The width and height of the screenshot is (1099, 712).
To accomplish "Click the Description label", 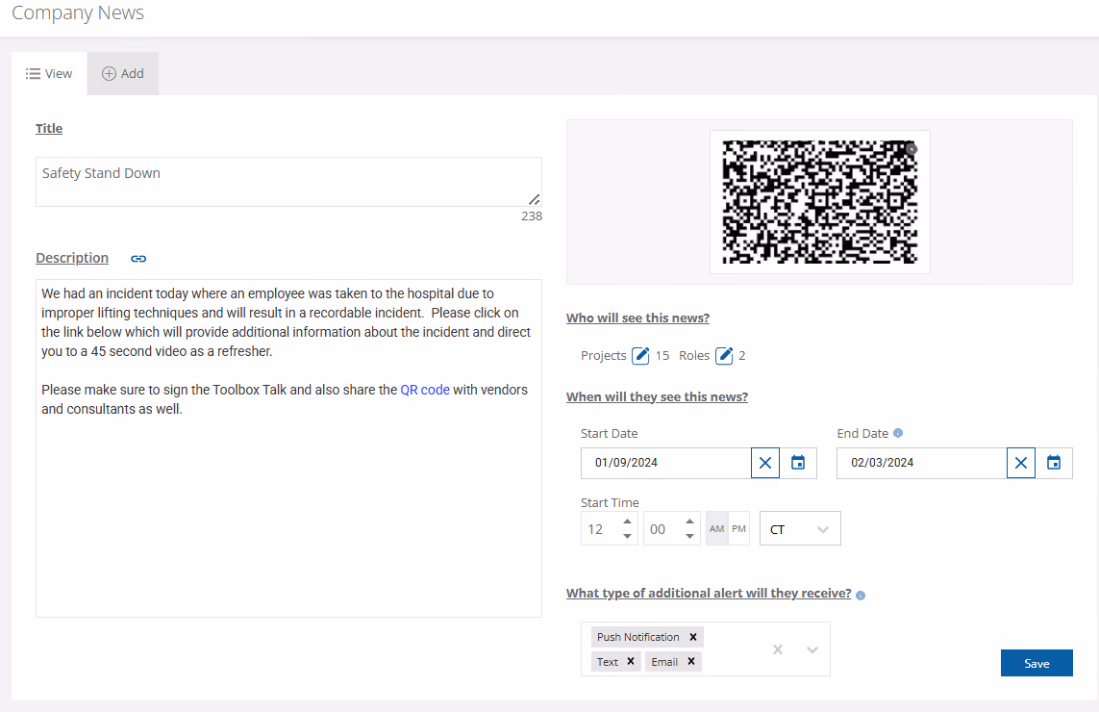I will tap(72, 258).
